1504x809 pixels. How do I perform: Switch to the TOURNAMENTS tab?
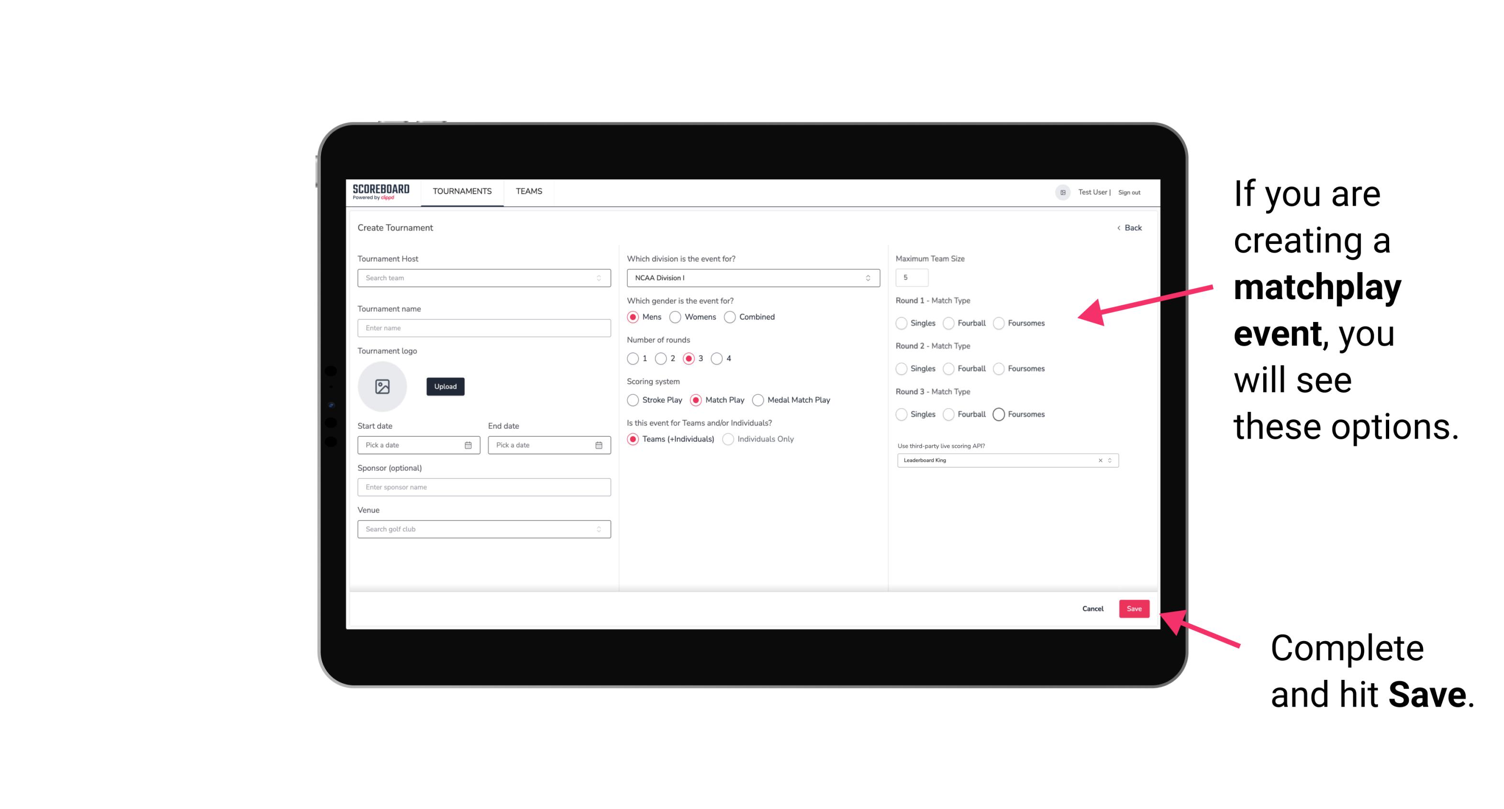(x=462, y=191)
